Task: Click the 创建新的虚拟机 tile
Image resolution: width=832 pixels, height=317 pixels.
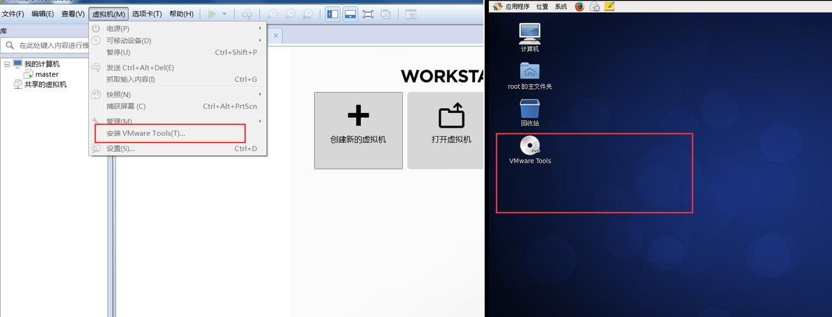Action: [x=358, y=131]
